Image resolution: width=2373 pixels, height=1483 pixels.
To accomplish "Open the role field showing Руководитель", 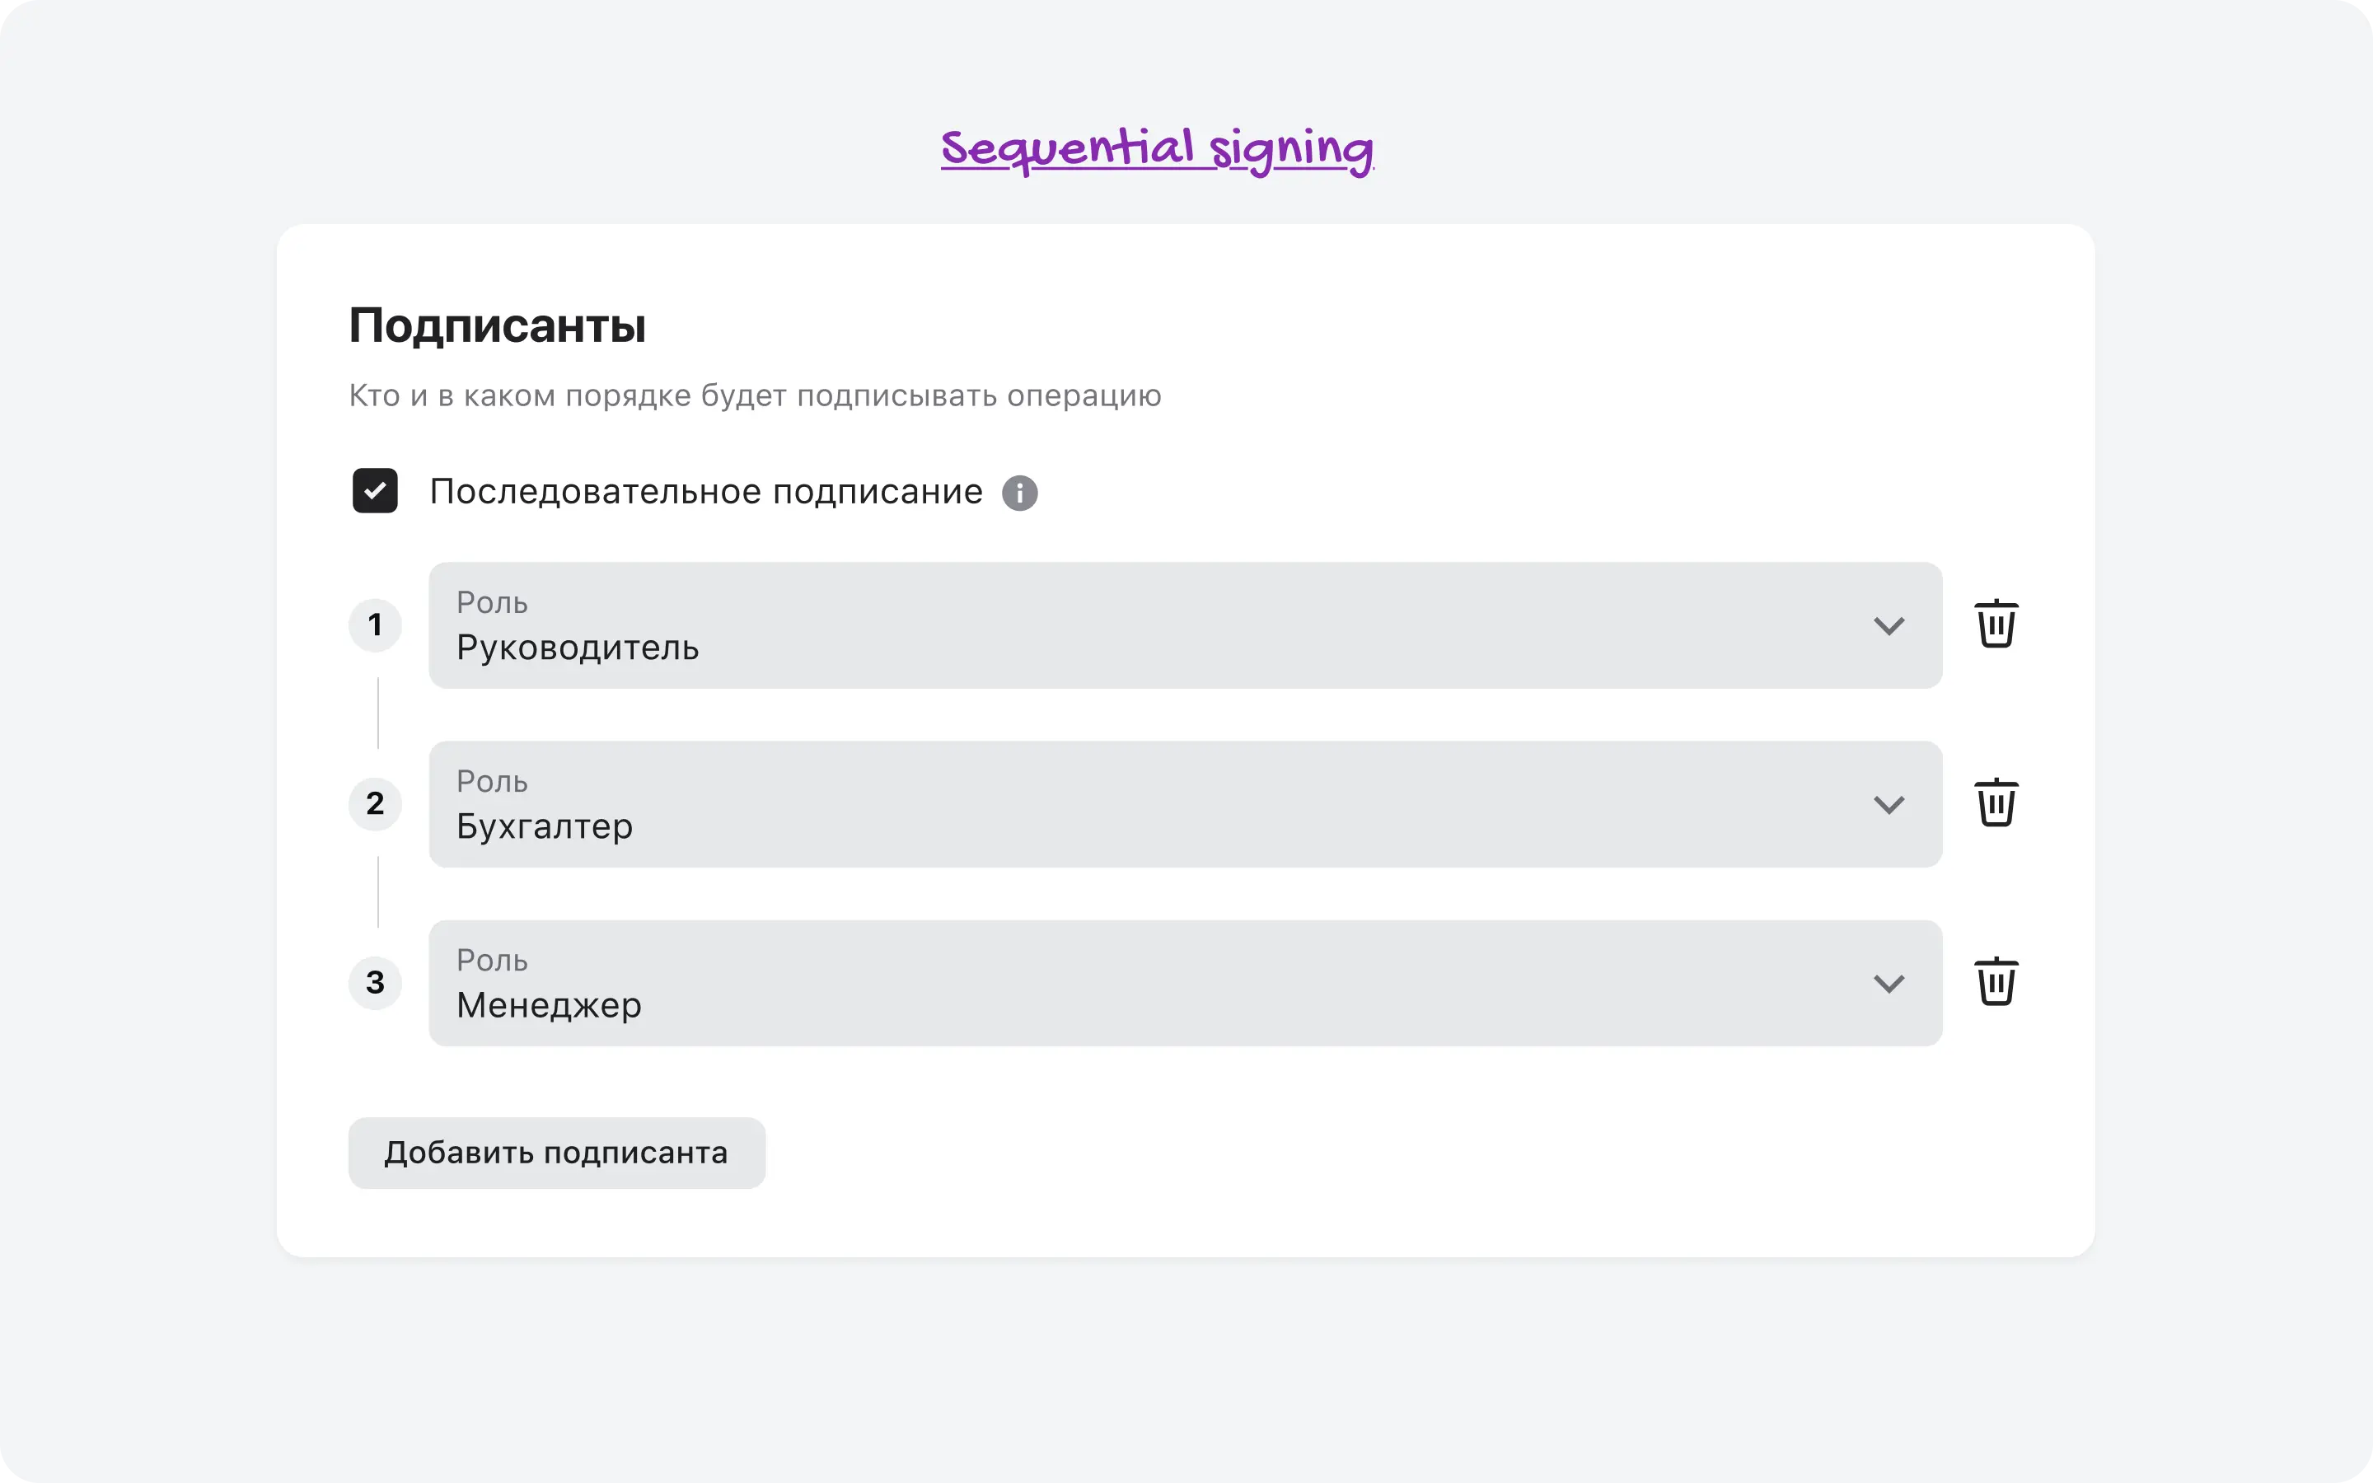I will [x=1128, y=626].
